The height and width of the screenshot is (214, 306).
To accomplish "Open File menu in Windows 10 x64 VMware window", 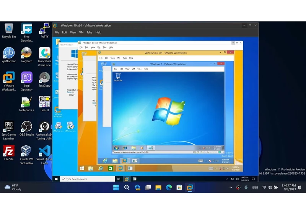I will (57, 32).
